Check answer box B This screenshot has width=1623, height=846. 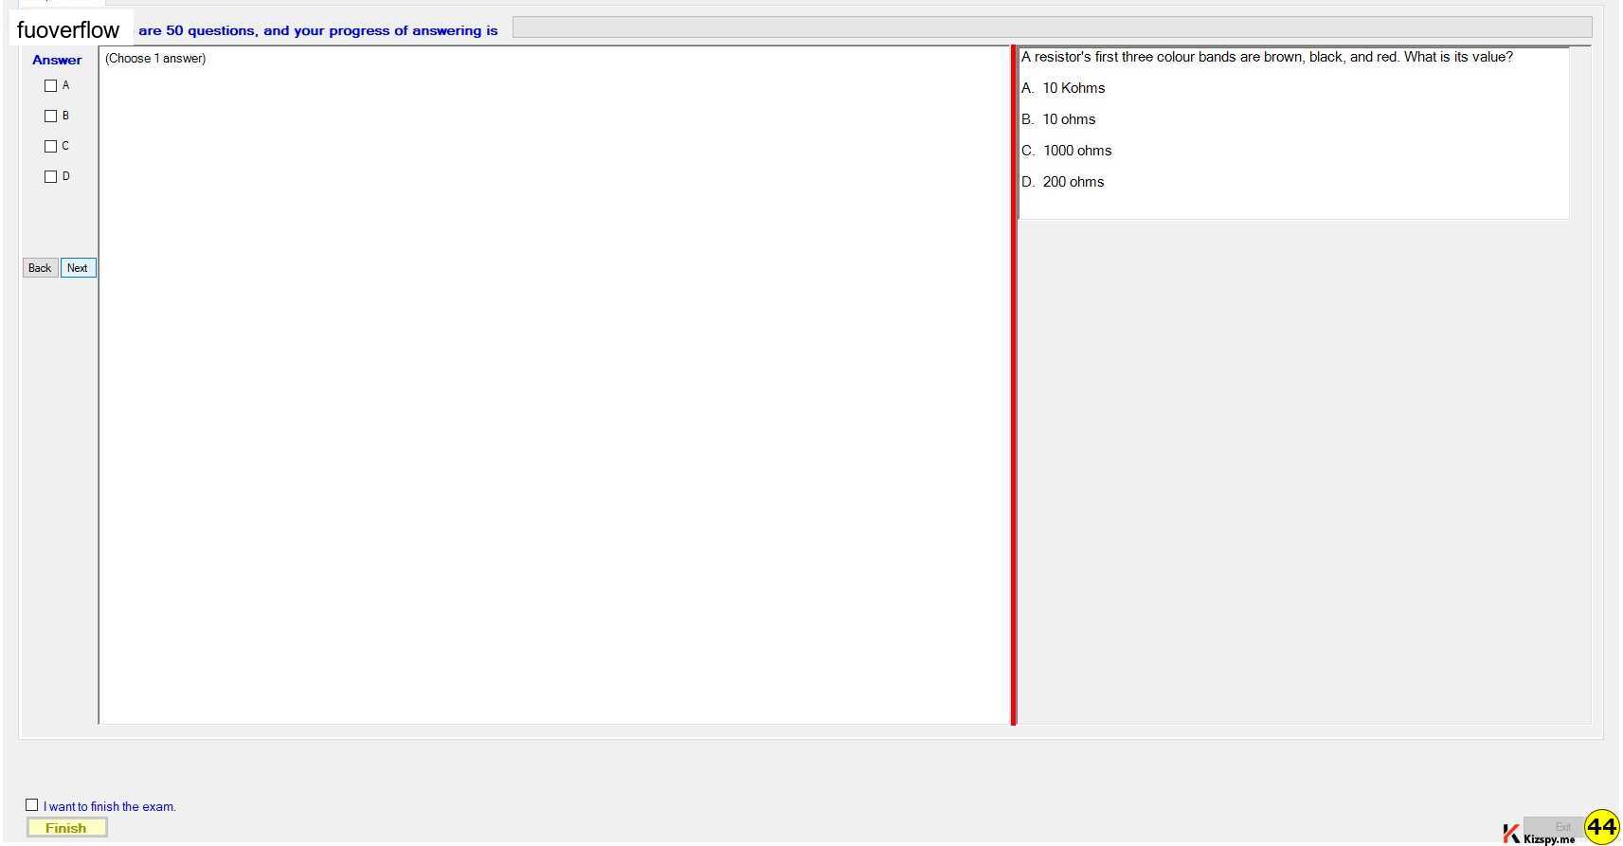click(x=51, y=117)
